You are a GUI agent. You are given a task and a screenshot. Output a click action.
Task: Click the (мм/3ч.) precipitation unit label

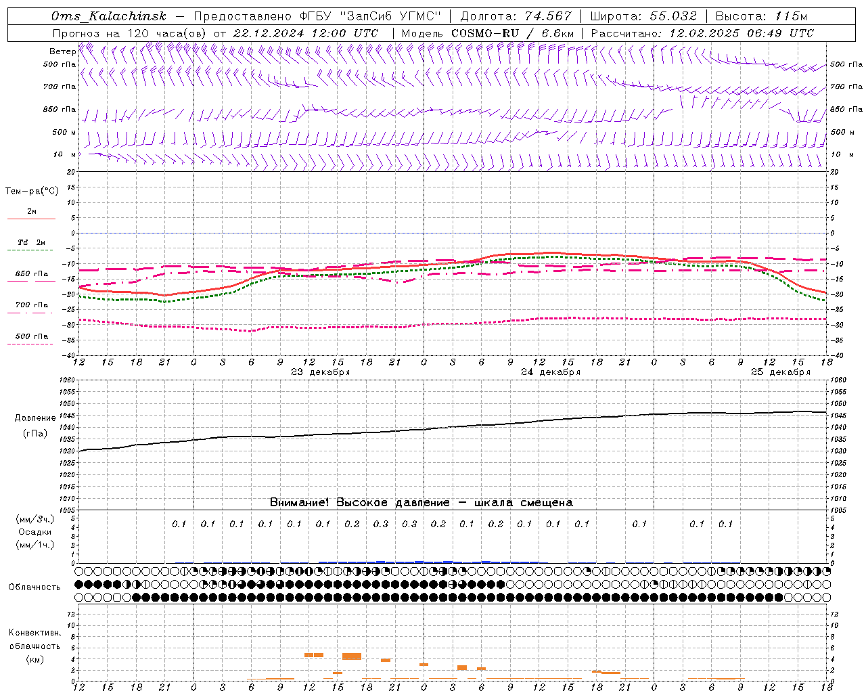point(35,520)
